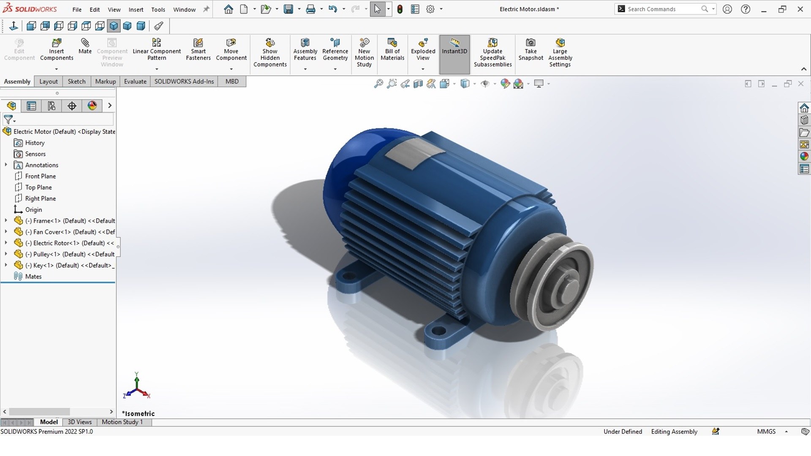Open SOLIDWORKS Resources in task pane

click(804, 108)
